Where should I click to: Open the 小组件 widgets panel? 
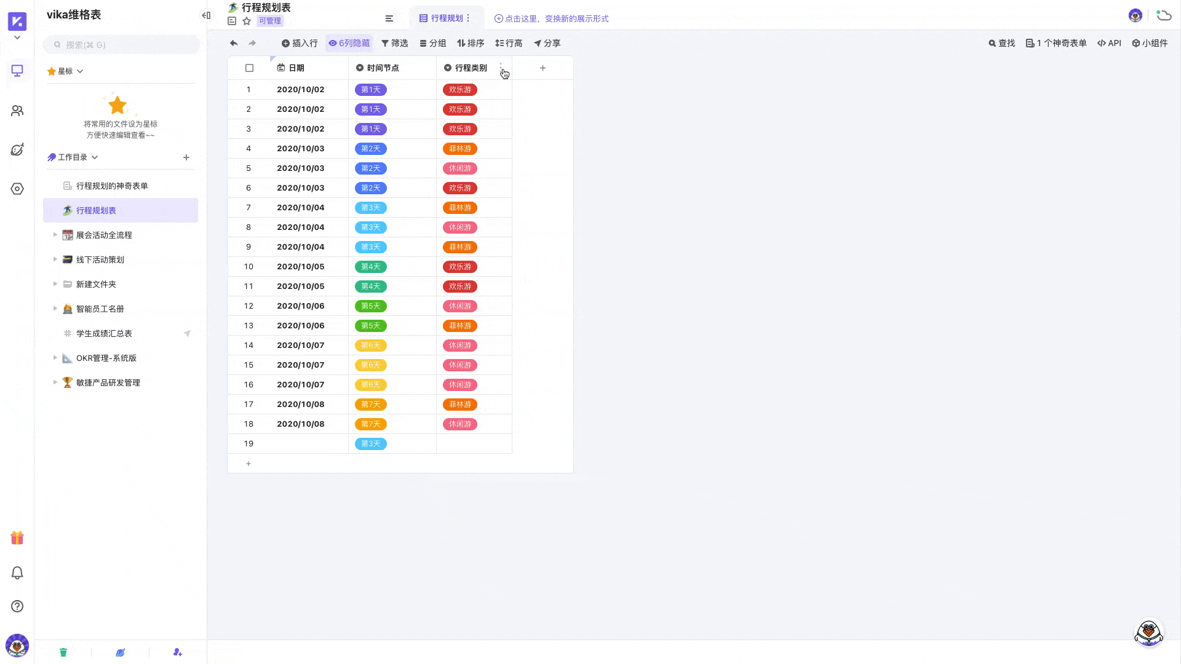[x=1151, y=43]
